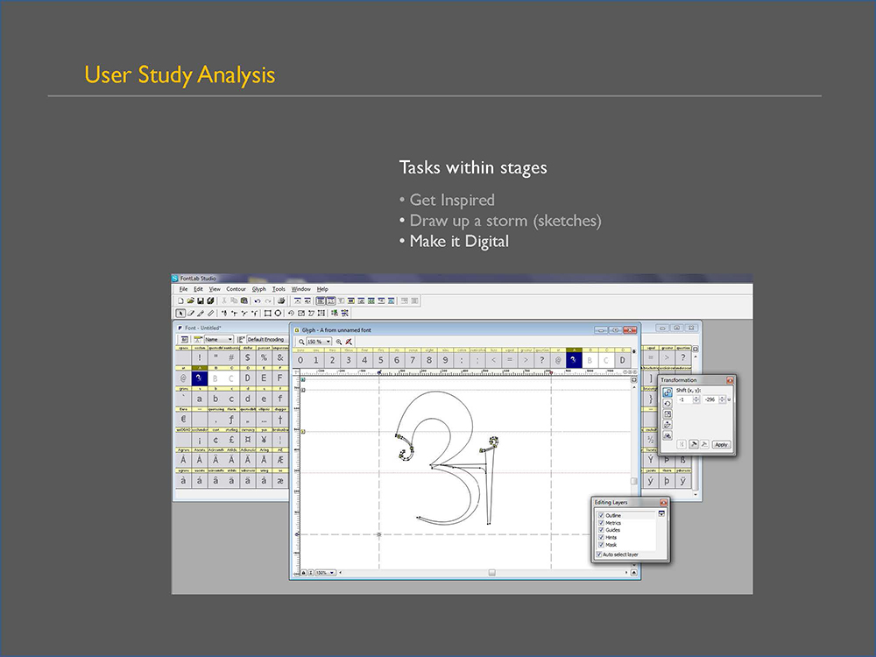Click the Save file toolbar icon

tap(201, 300)
